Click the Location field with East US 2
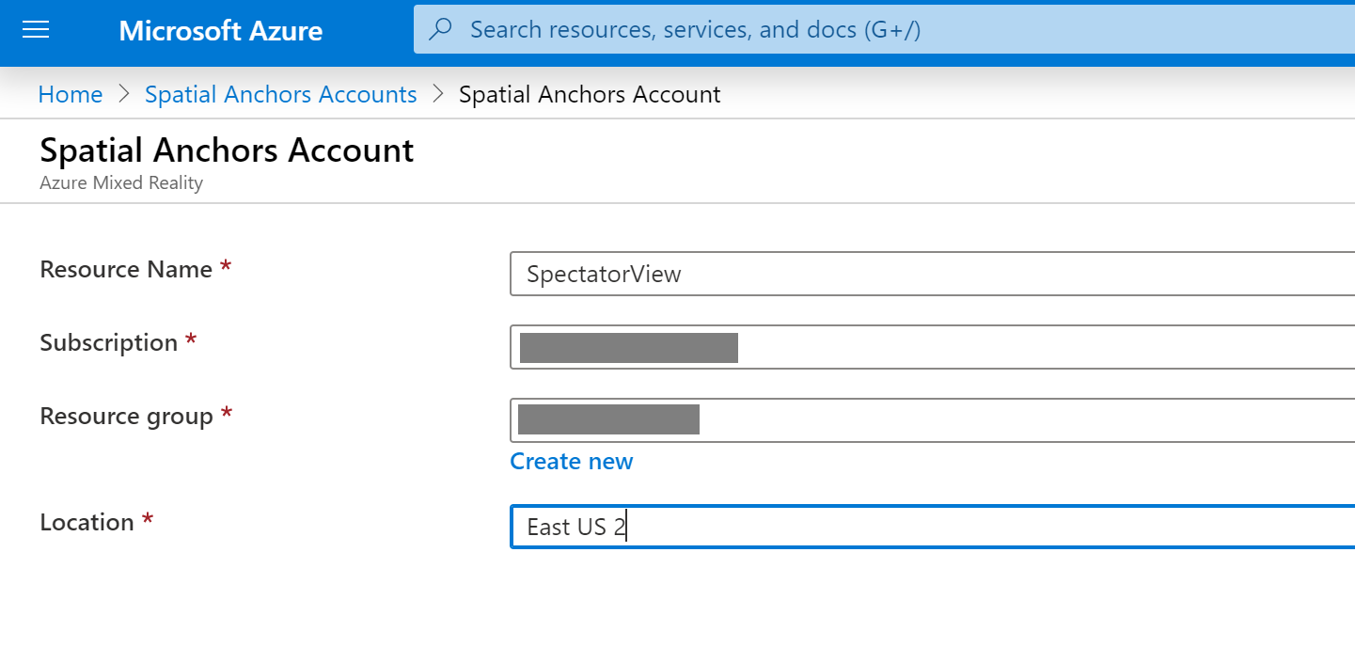This screenshot has height=647, width=1355. [x=932, y=527]
